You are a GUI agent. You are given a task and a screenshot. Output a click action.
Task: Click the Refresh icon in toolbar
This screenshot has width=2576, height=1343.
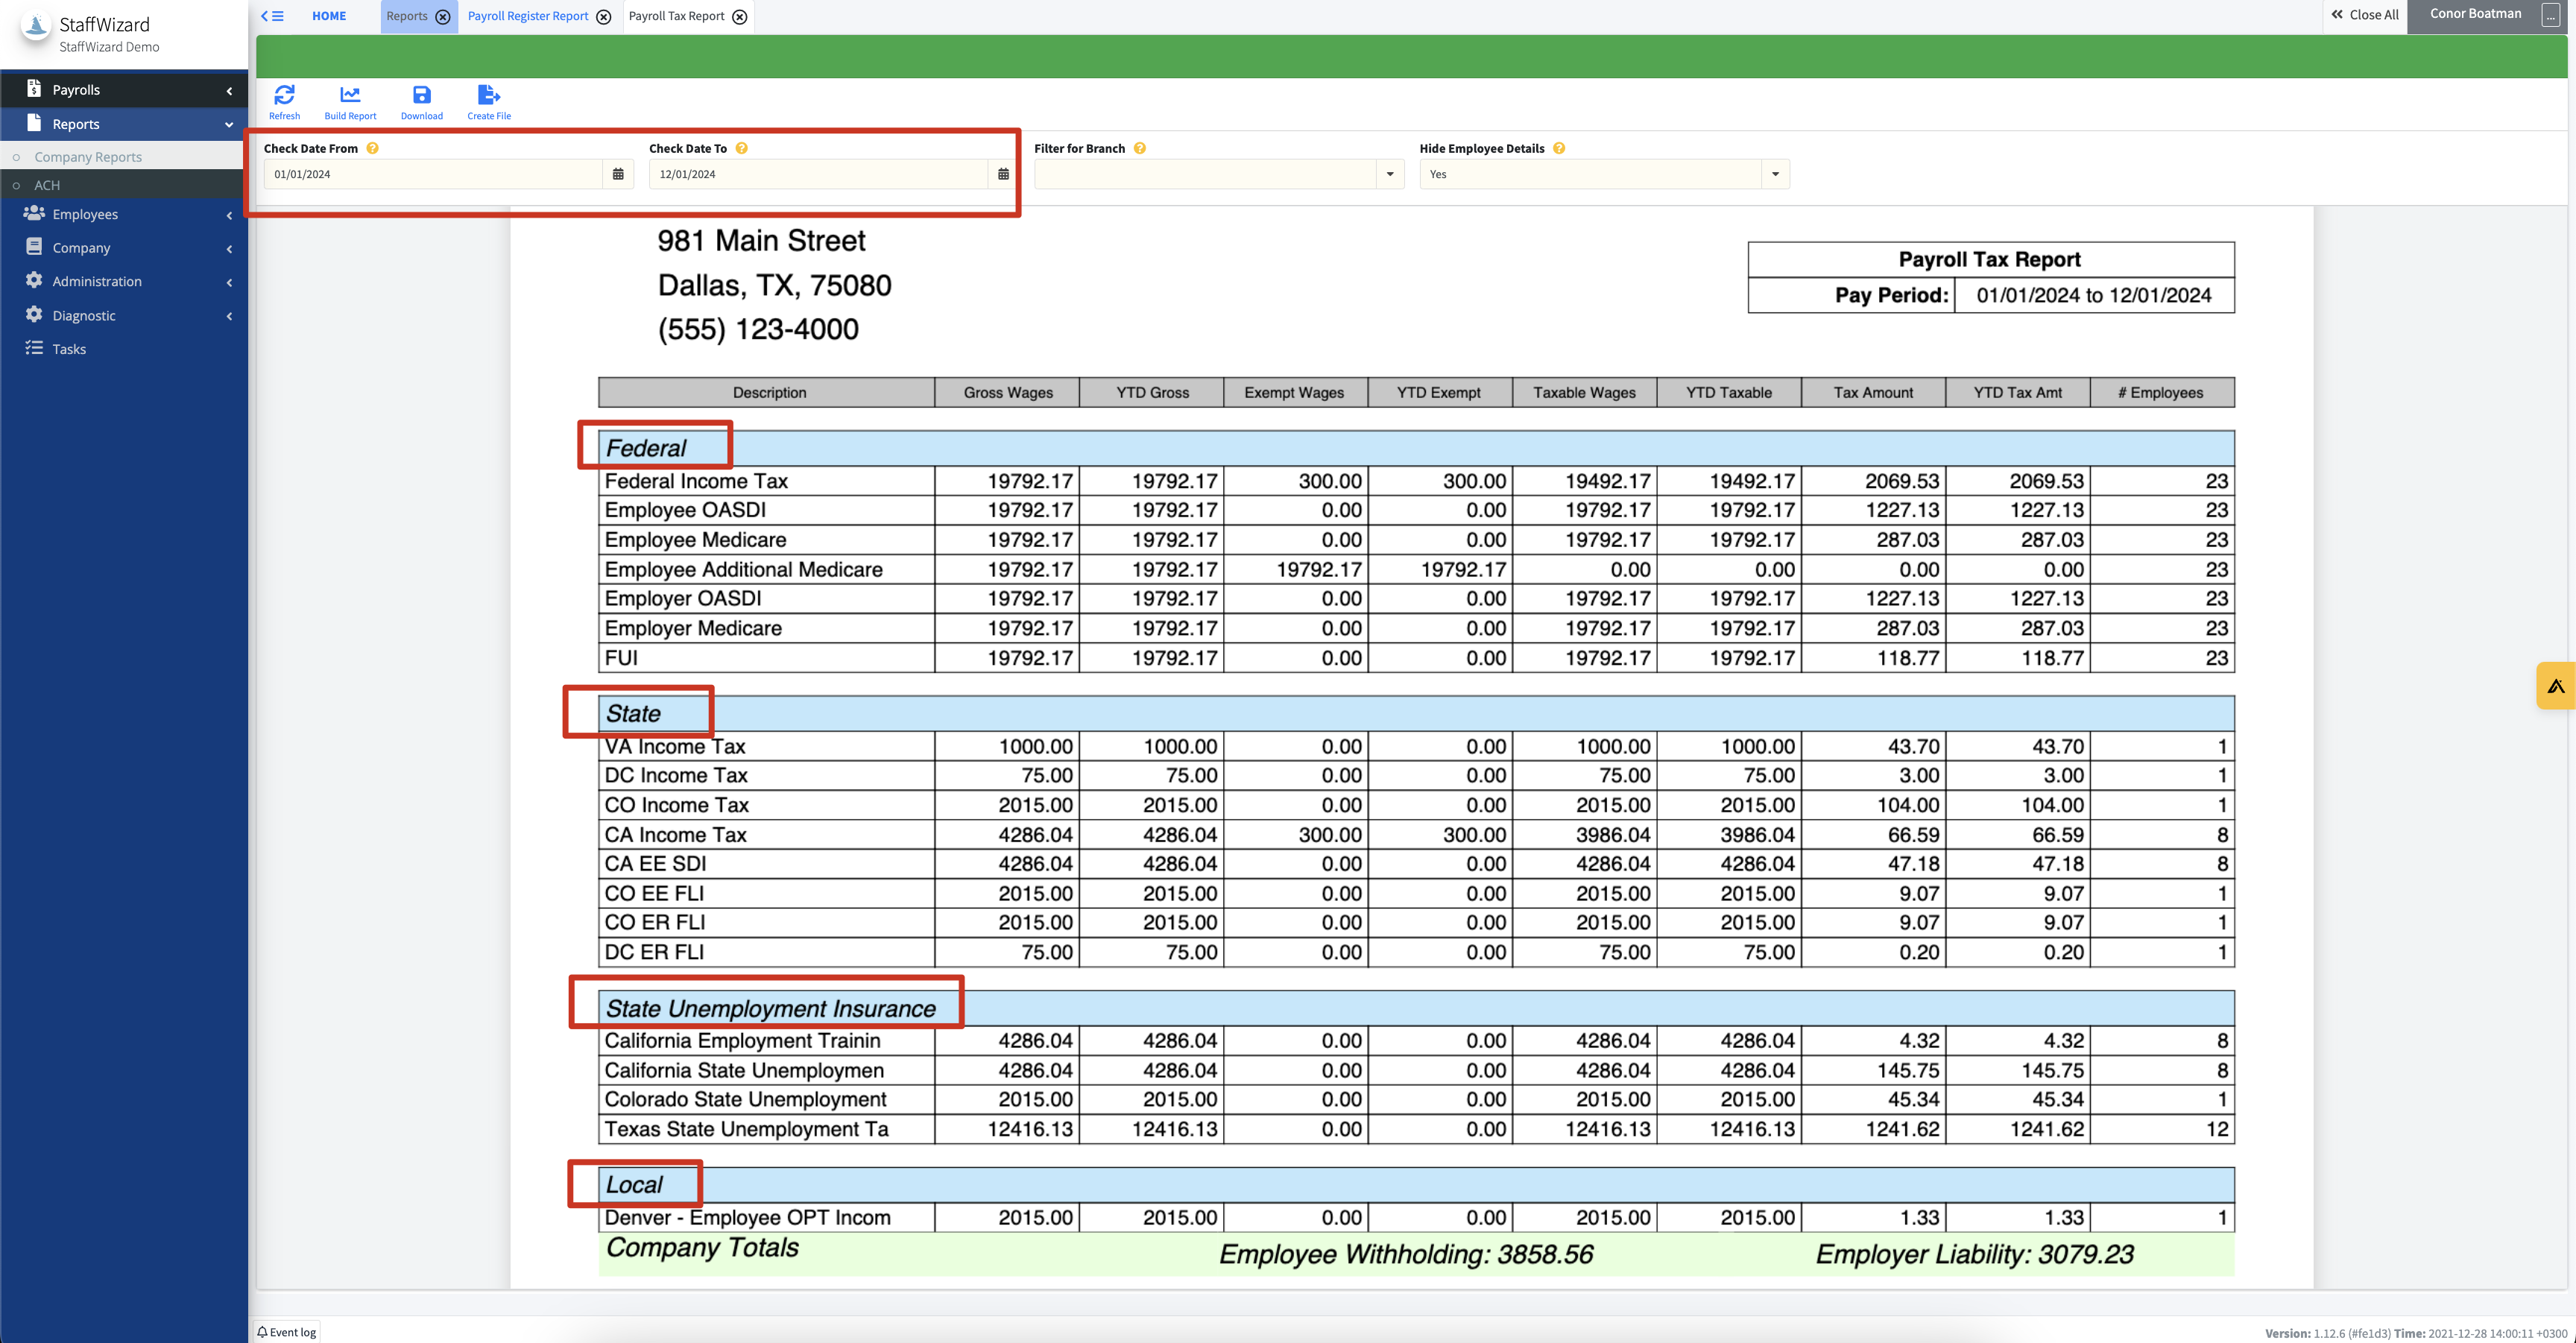pos(284,96)
